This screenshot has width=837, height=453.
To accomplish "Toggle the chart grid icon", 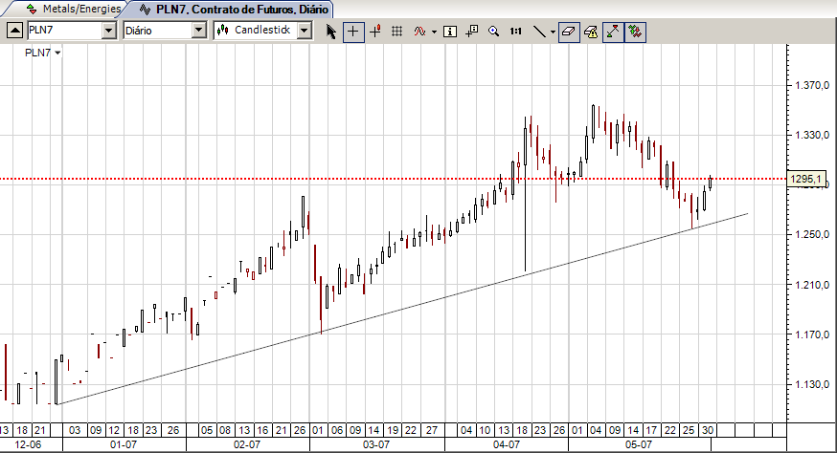I will coord(396,32).
